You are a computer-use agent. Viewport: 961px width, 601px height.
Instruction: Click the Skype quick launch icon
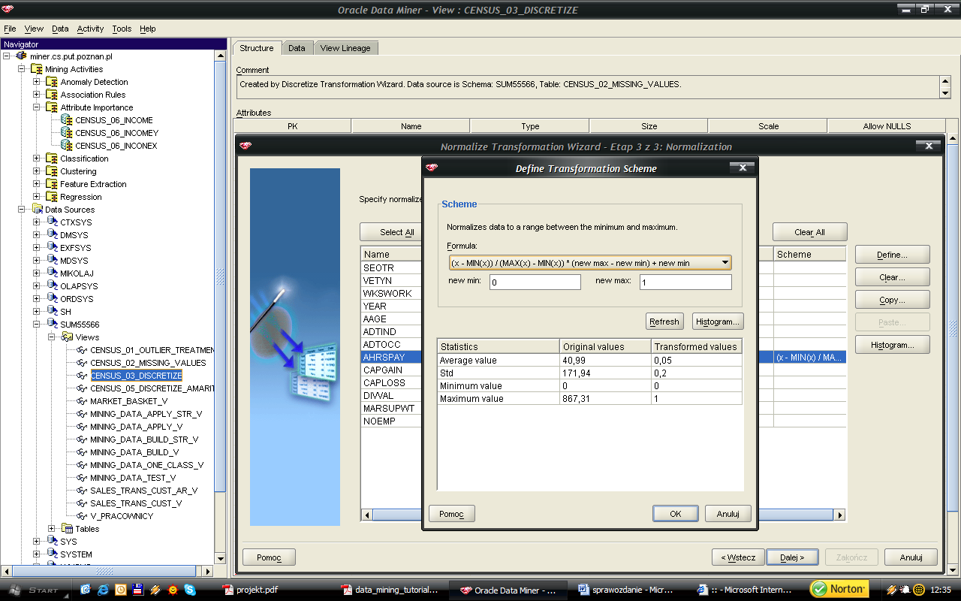189,590
